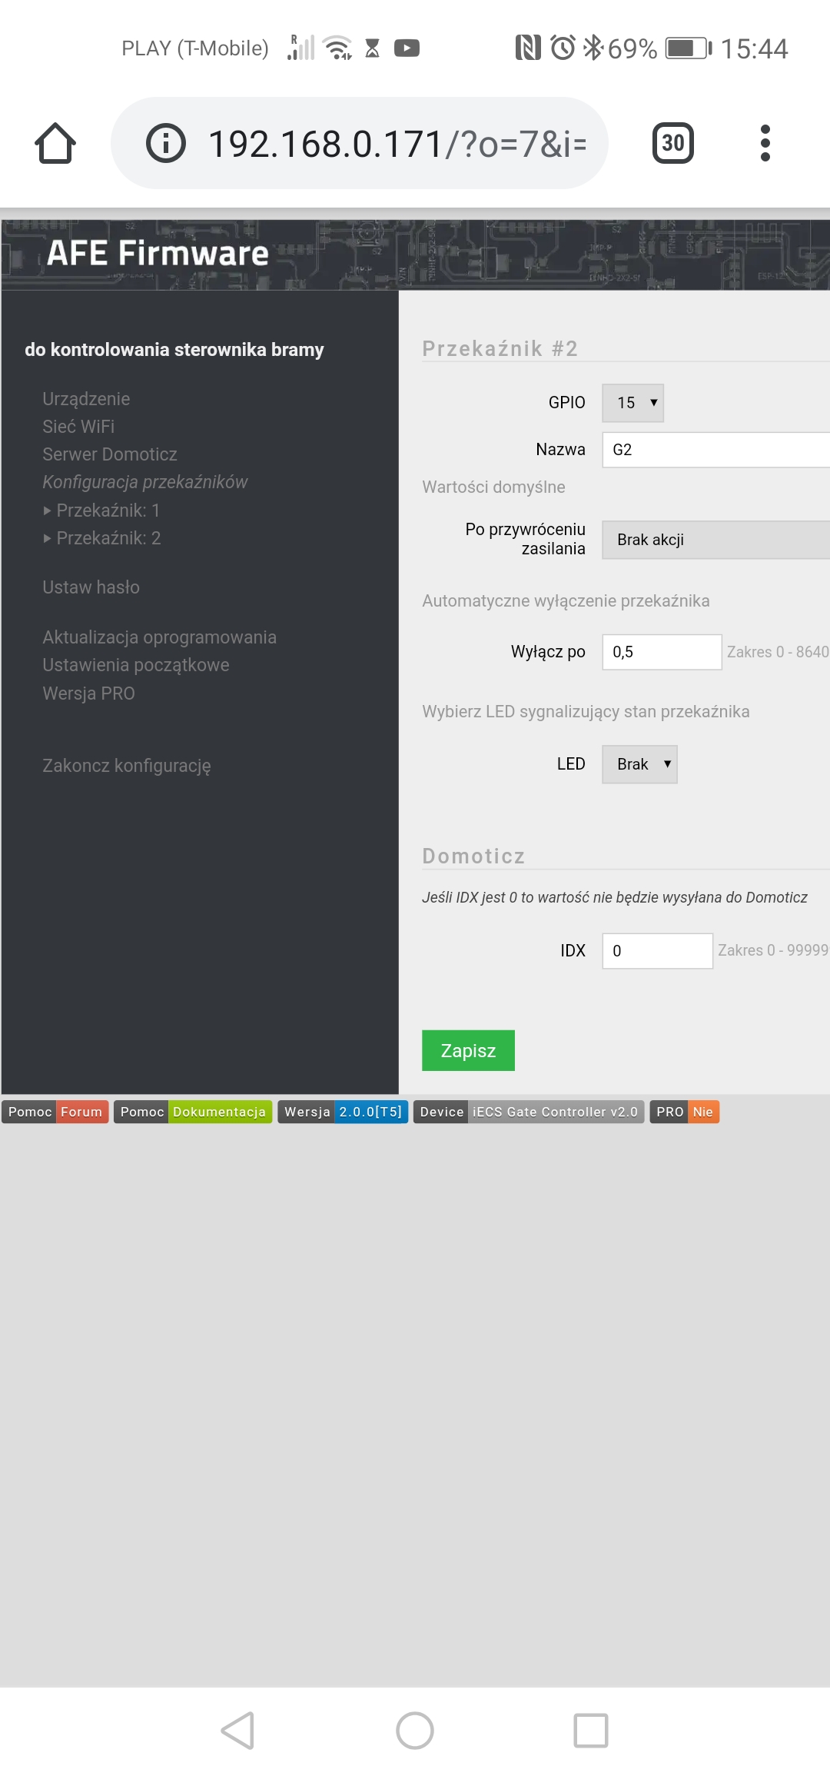This screenshot has height=1776, width=830.
Task: Focus the IDX input field
Action: [657, 951]
